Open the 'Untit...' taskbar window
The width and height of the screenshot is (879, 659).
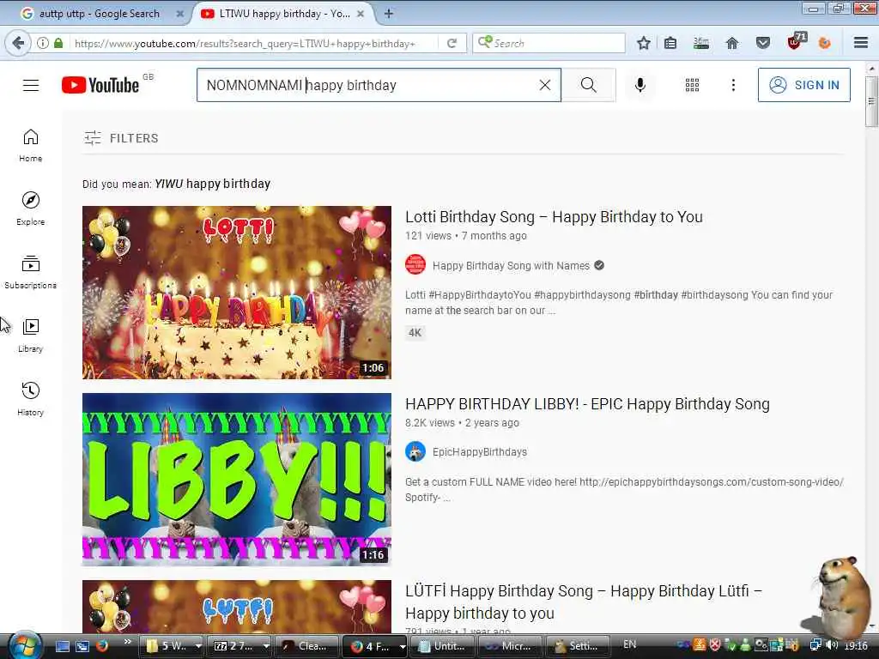point(443,646)
